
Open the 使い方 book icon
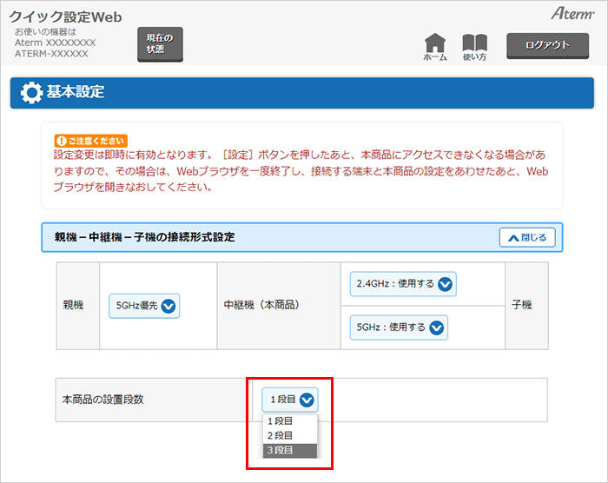[x=474, y=45]
